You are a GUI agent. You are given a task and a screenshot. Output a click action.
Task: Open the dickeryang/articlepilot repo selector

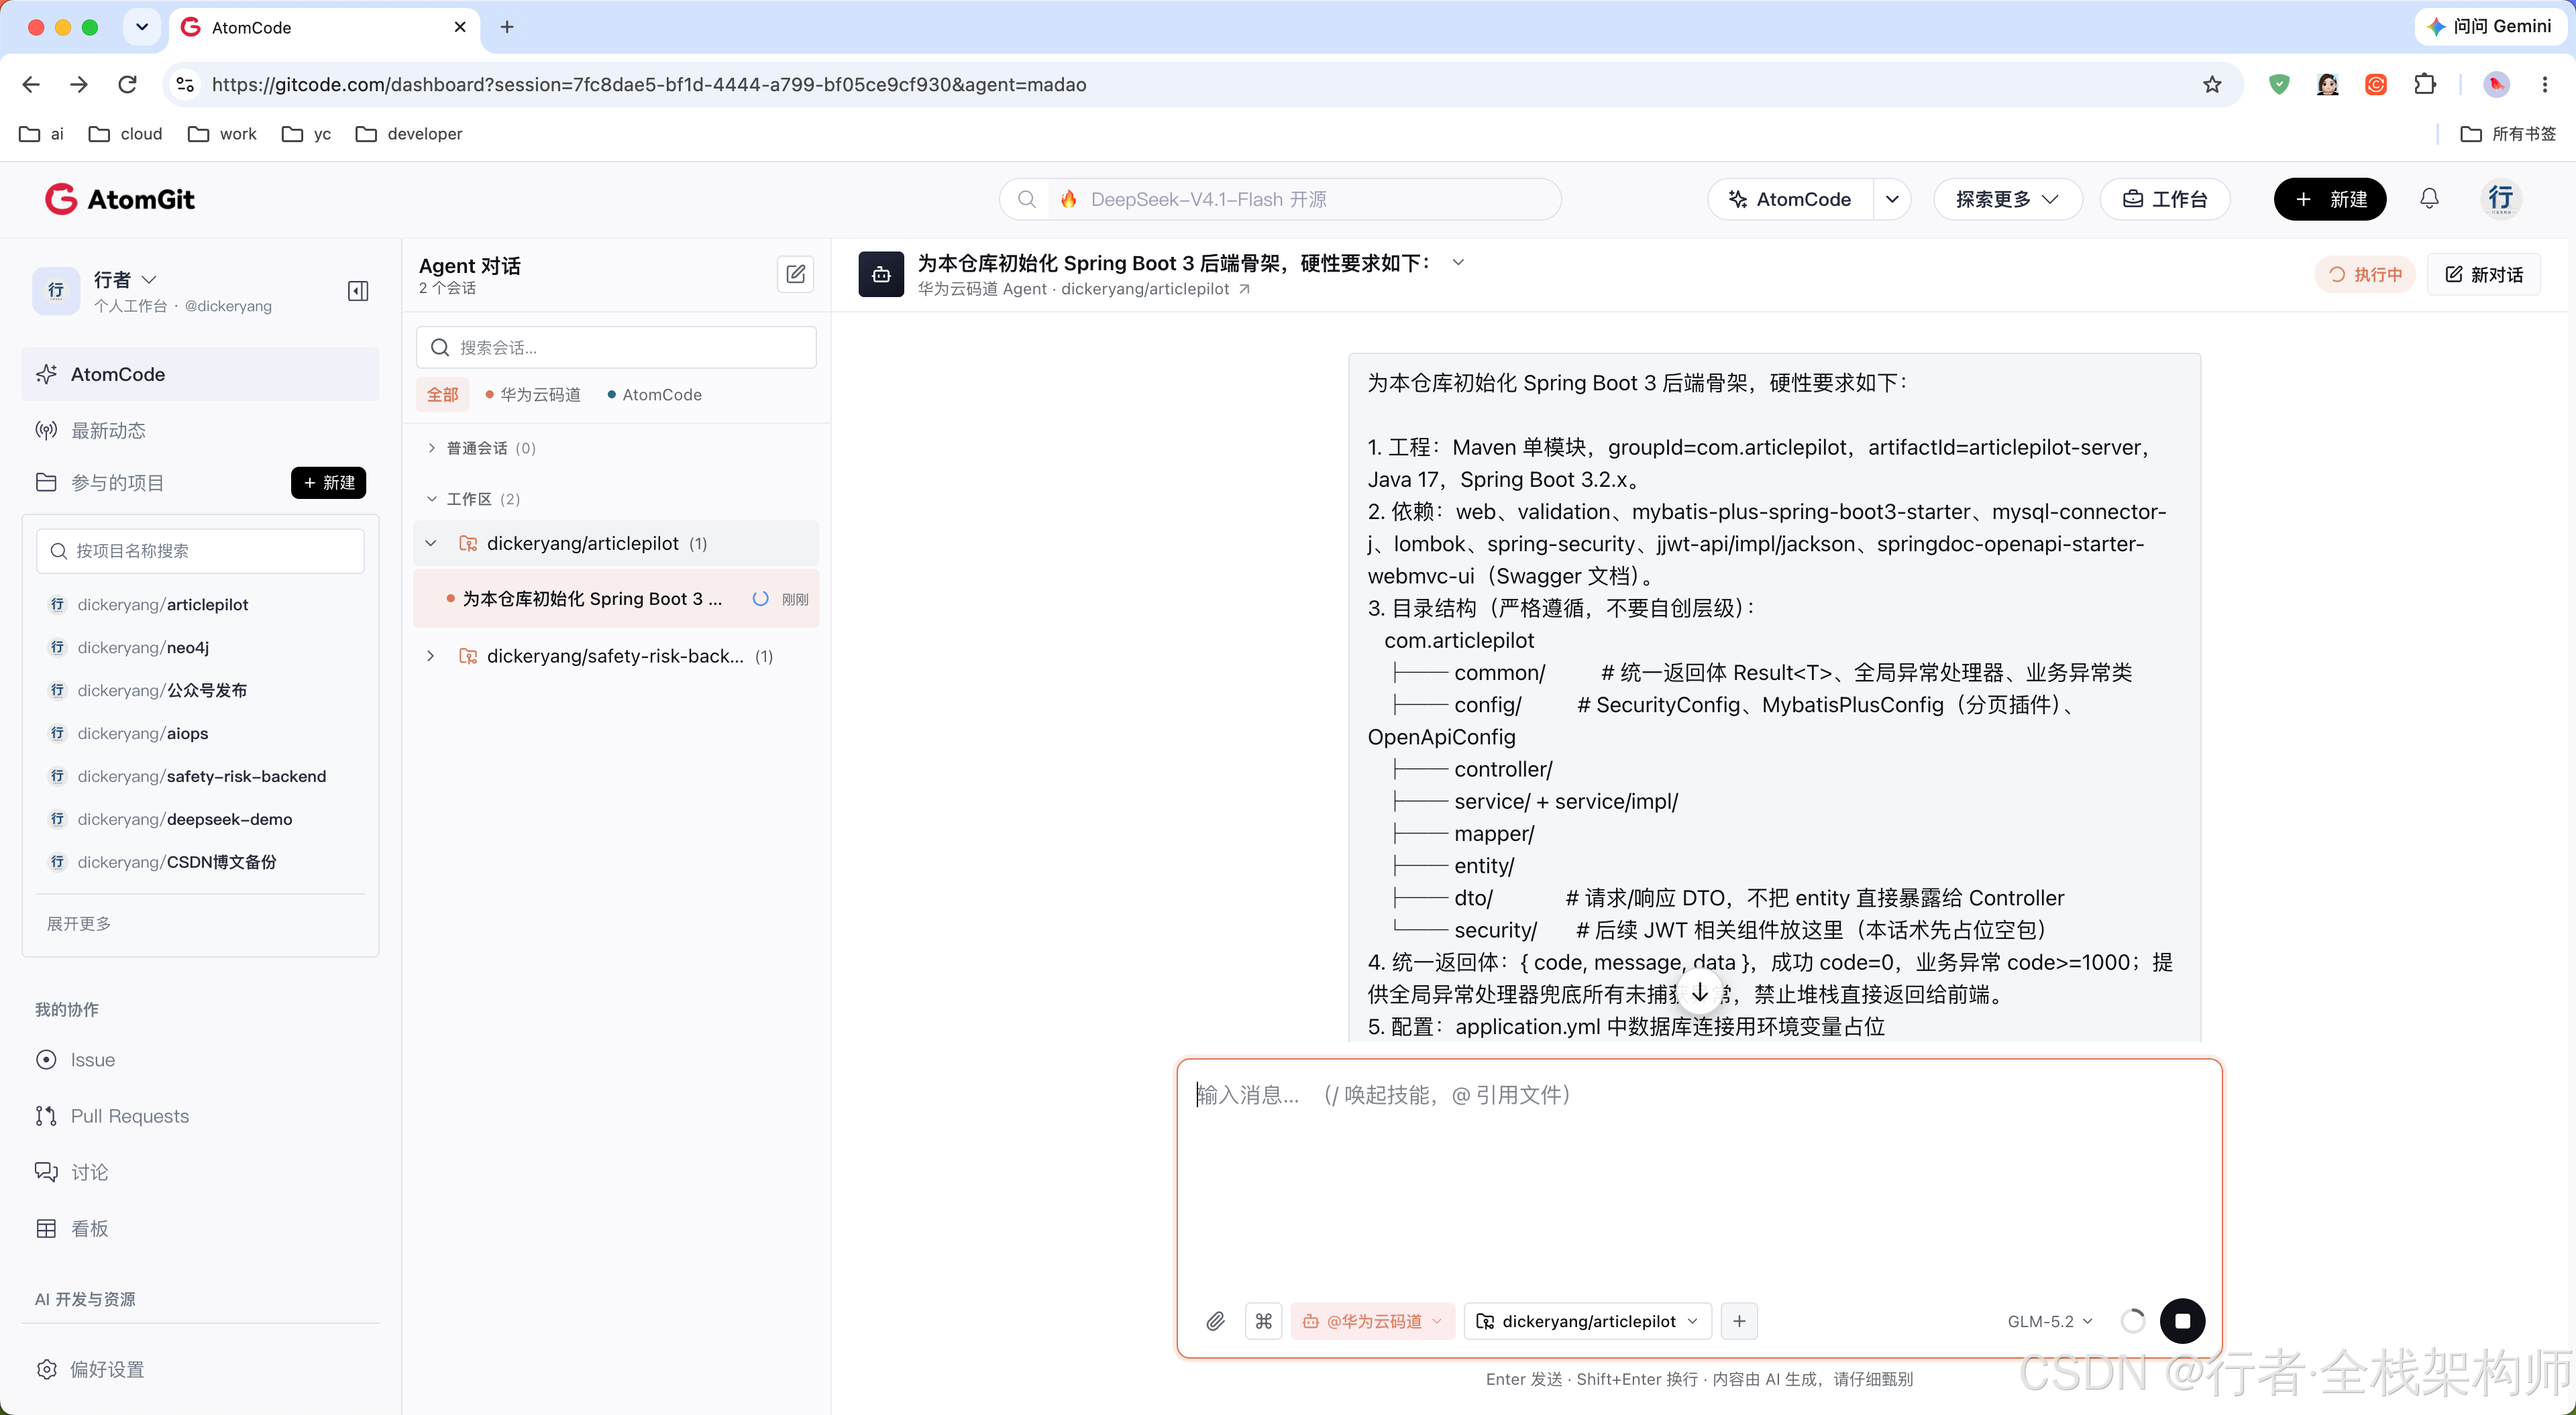[1588, 1321]
